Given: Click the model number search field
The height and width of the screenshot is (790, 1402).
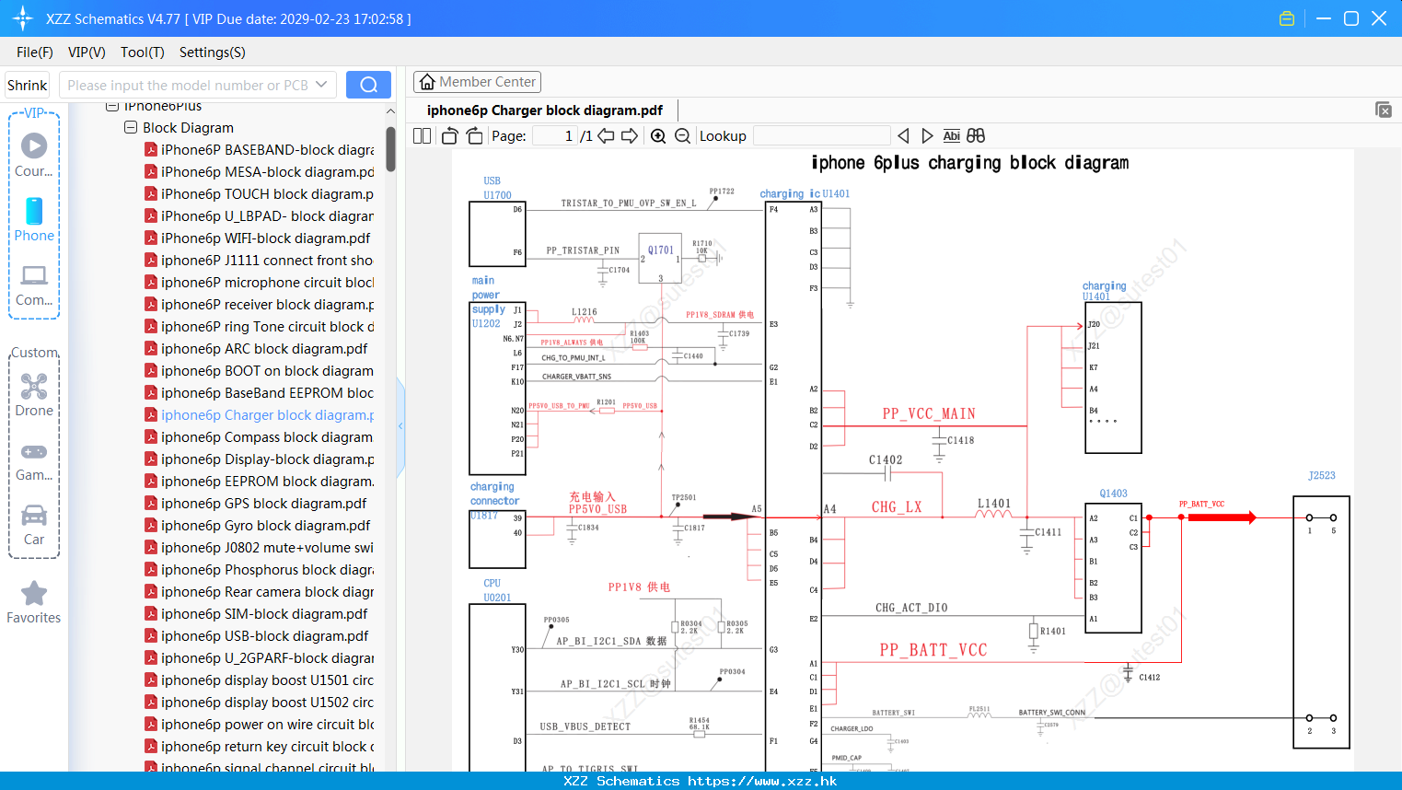Looking at the screenshot, I should 187,85.
